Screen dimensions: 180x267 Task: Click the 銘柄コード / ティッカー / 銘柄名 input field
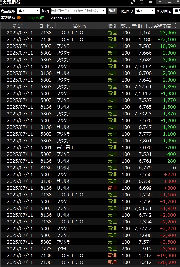point(78,11)
